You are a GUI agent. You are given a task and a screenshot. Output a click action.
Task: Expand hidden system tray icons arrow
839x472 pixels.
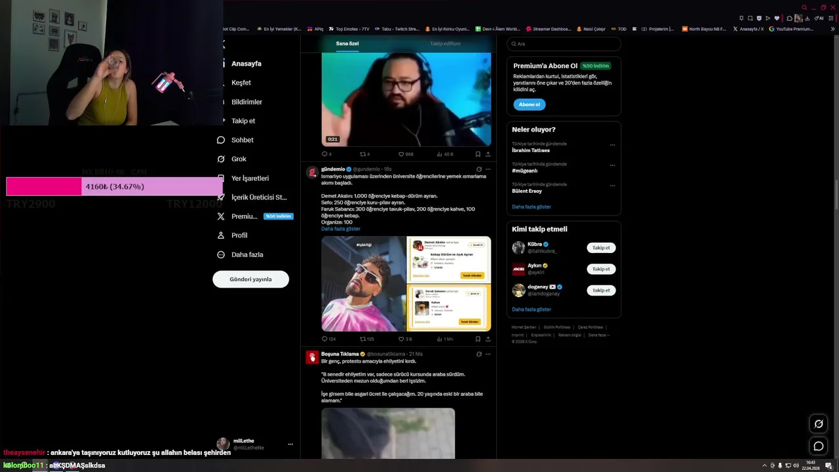click(x=764, y=465)
